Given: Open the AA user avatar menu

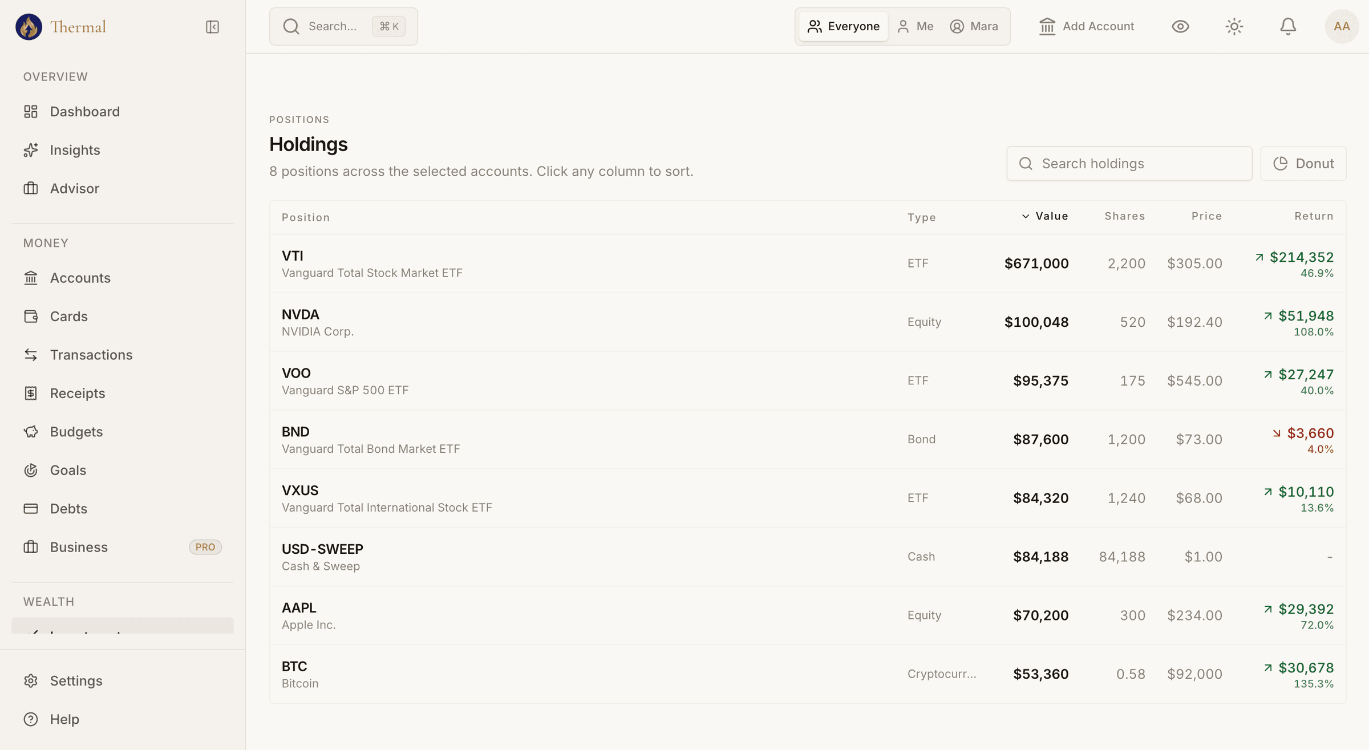Looking at the screenshot, I should pyautogui.click(x=1342, y=26).
